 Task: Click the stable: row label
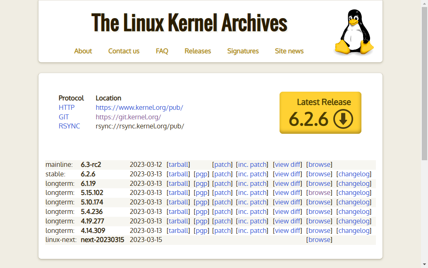coord(55,174)
